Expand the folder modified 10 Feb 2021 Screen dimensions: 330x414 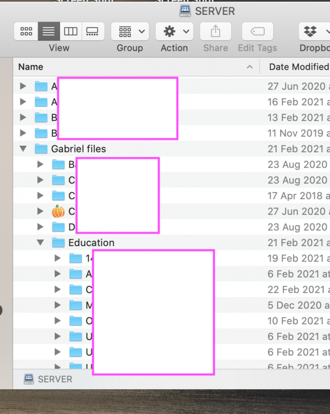pos(57,321)
